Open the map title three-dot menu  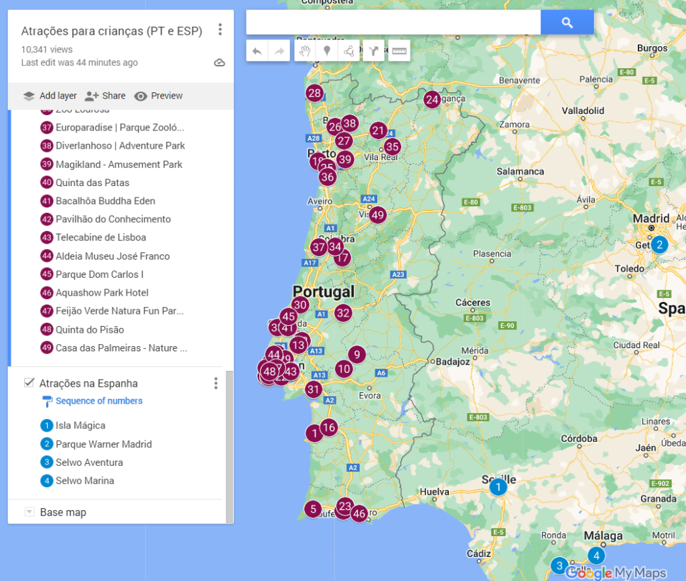pyautogui.click(x=220, y=30)
